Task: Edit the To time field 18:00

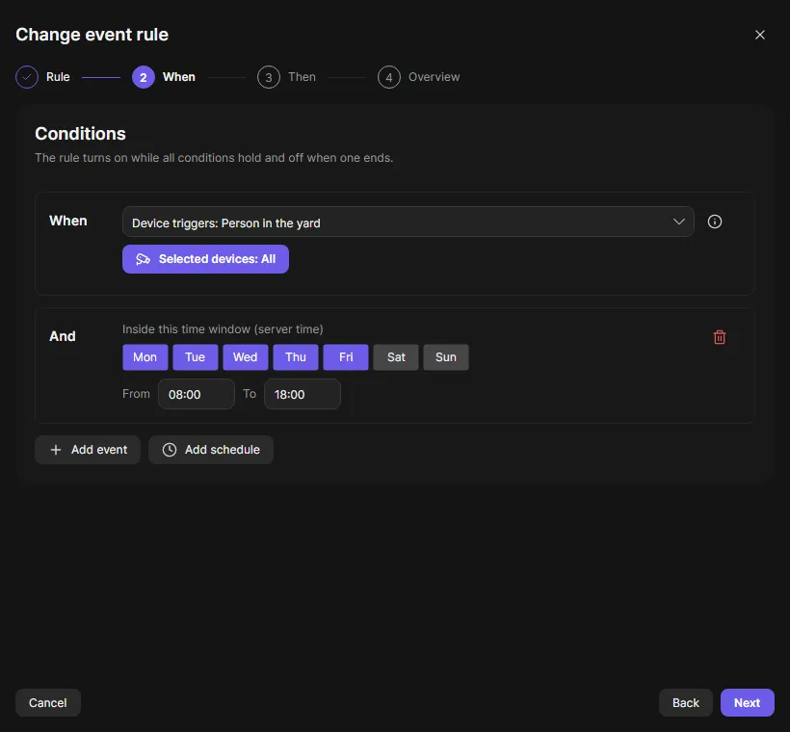Action: [303, 394]
